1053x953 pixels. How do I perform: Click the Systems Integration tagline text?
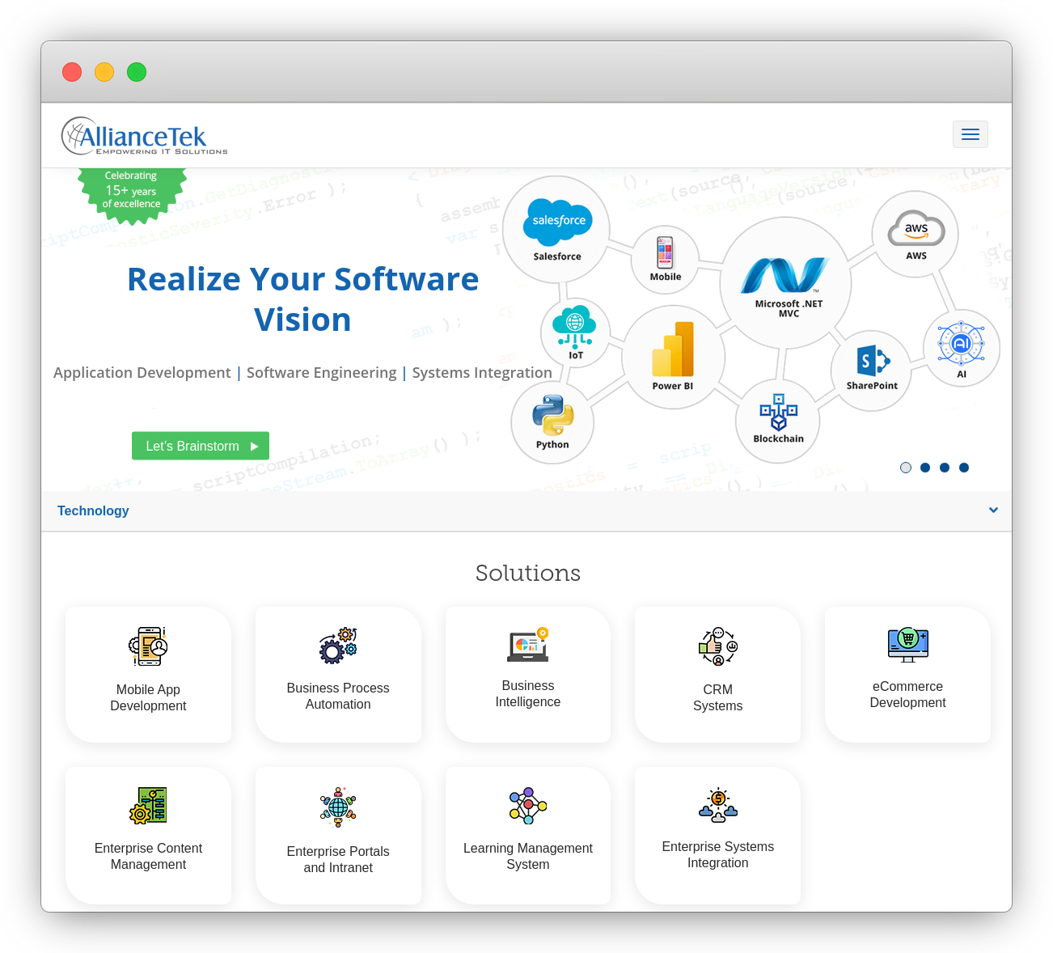[482, 372]
